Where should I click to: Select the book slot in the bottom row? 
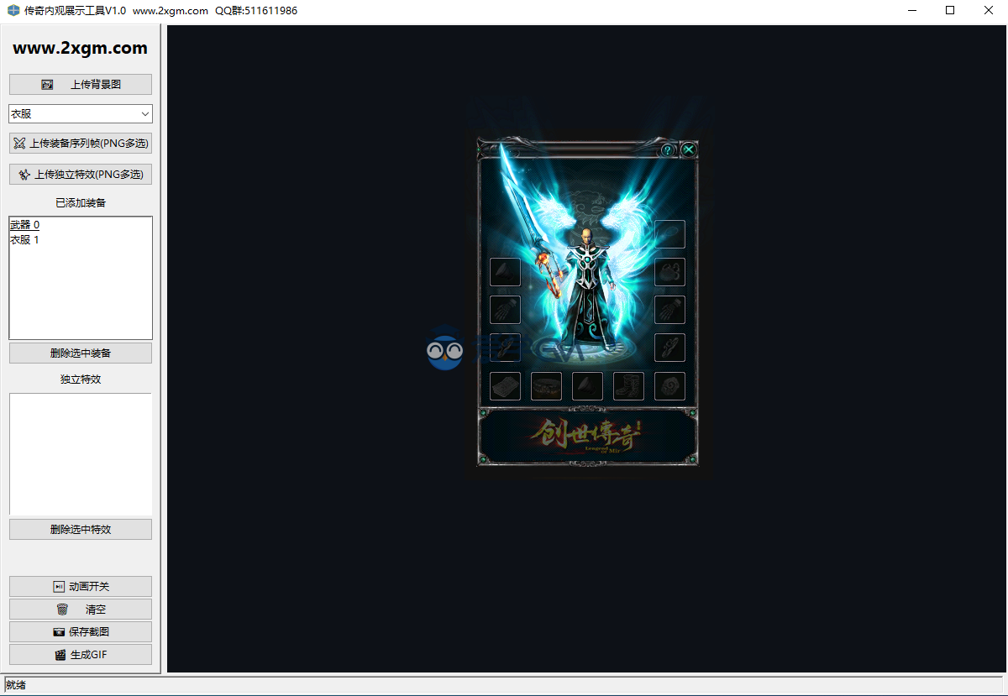point(505,386)
